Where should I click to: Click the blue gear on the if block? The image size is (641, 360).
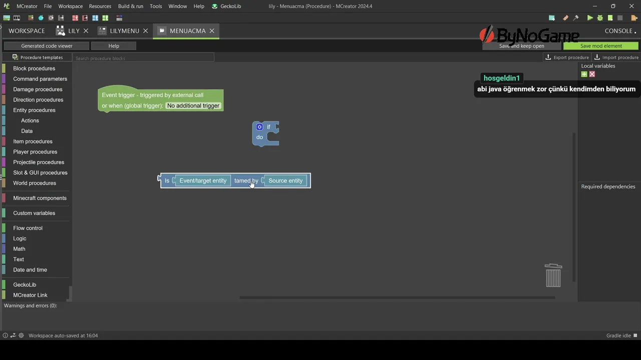pos(259,127)
